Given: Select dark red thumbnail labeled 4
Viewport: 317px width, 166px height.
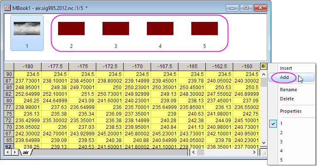Looking at the screenshot, I should pos(160,29).
